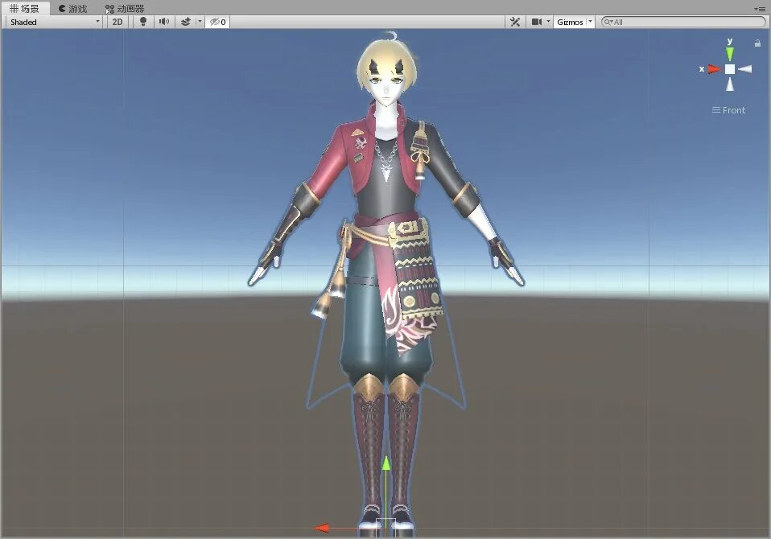
Task: Open the 动画器 (Animator) tab
Action: pos(125,8)
